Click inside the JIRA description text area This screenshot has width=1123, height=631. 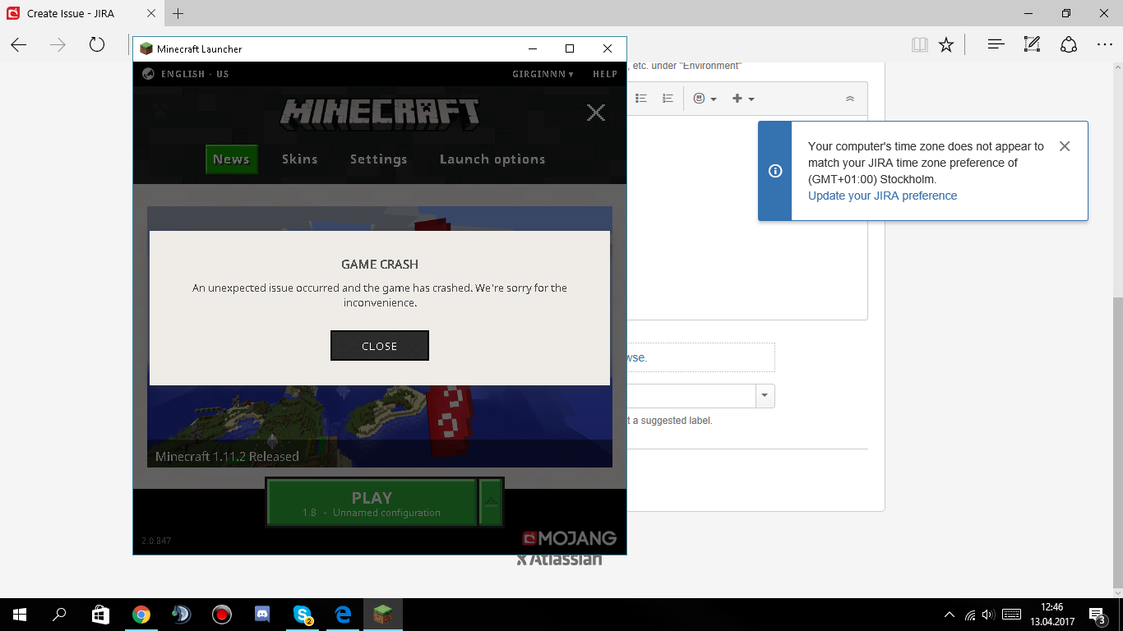(746, 217)
